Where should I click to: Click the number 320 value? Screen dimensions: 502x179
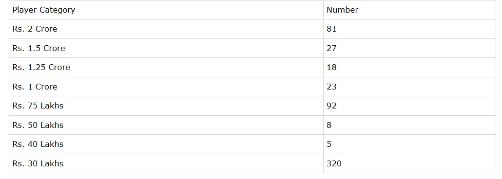pos(334,163)
